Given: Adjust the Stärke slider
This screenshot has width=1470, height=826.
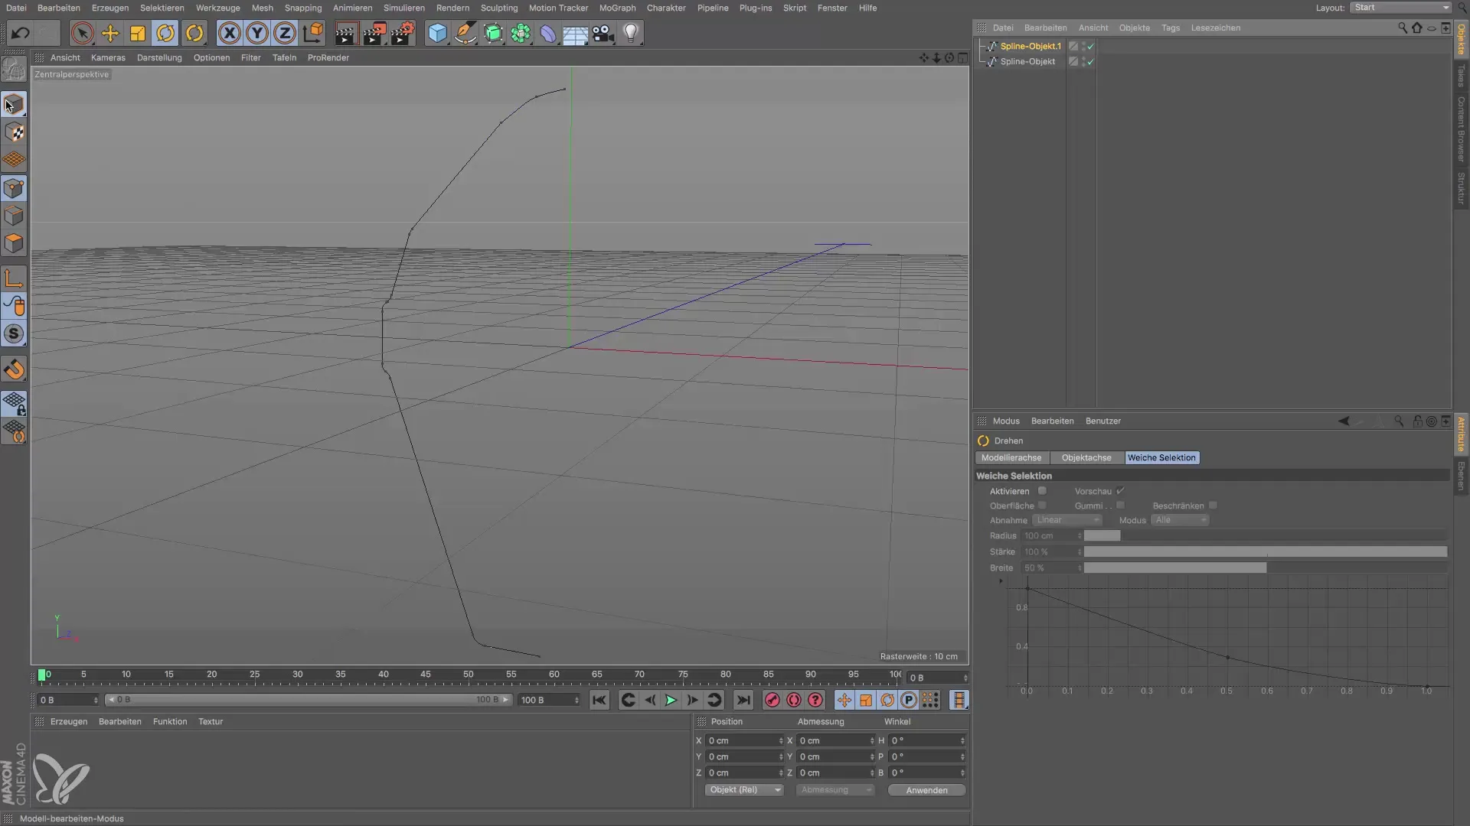Looking at the screenshot, I should tap(1265, 552).
